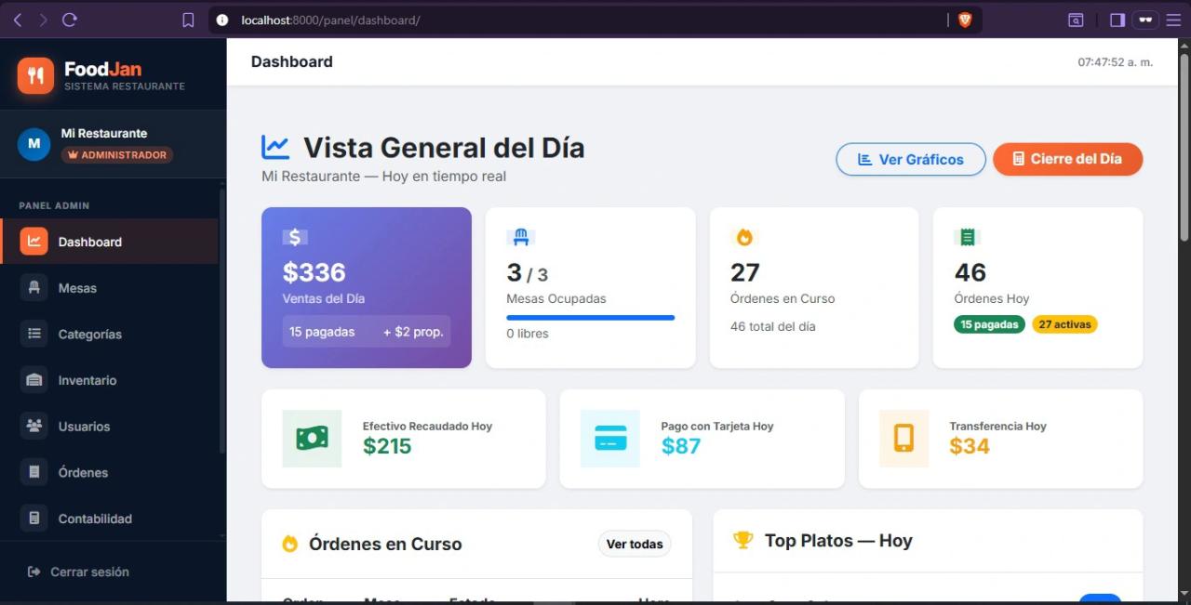Image resolution: width=1191 pixels, height=605 pixels.
Task: Open the browser hamburger menu
Action: (1173, 20)
